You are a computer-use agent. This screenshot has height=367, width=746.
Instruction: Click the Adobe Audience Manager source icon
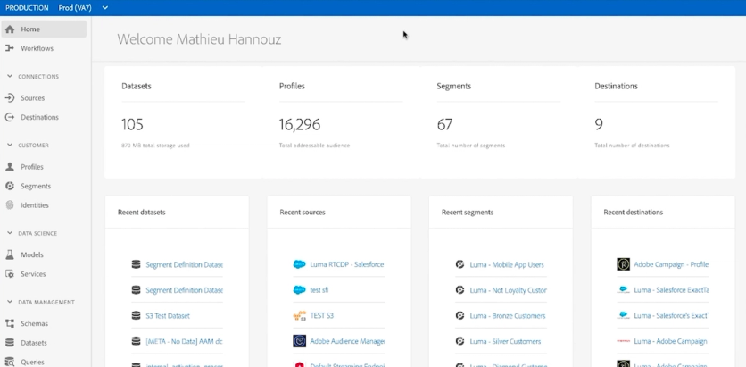click(299, 341)
